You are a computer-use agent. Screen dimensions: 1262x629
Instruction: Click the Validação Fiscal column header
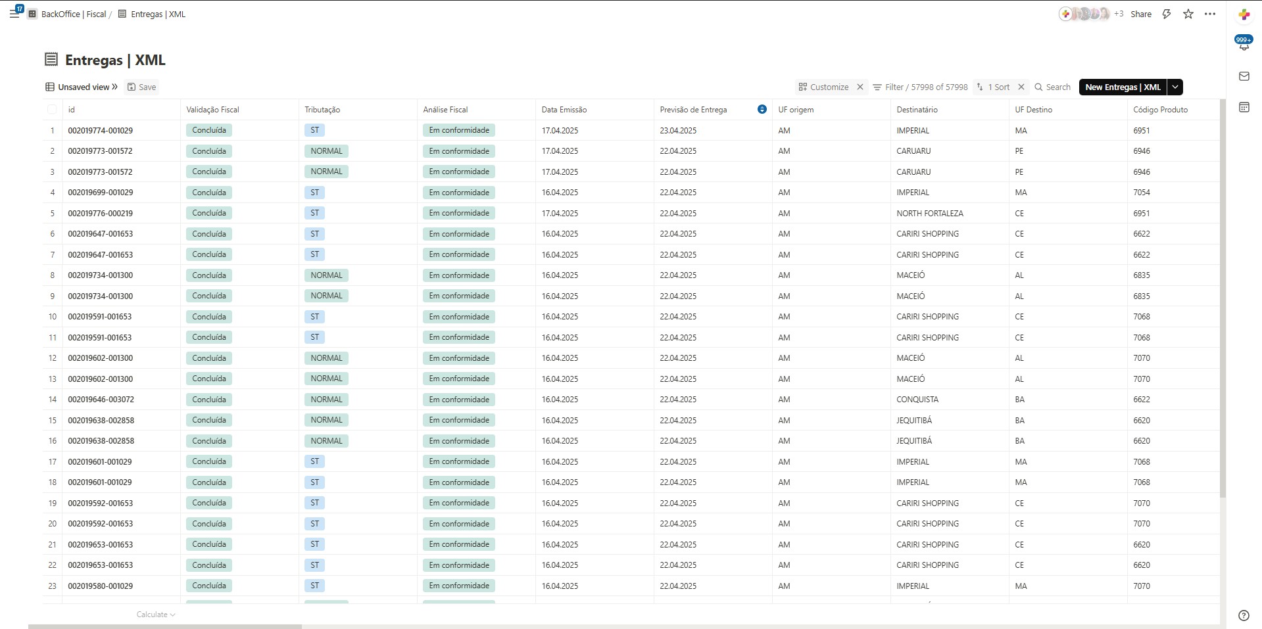pos(239,110)
